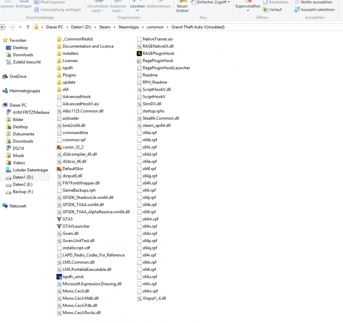Open the Plugins folder icon
Image resolution: width=343 pixels, height=323 pixels.
coord(59,75)
